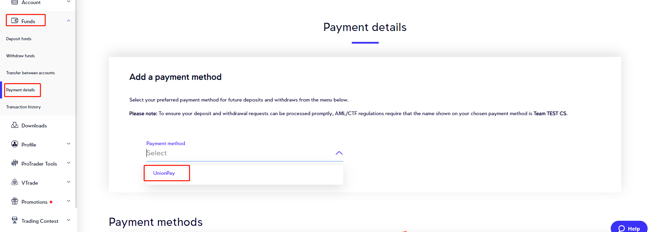Focus the Payment method select field
The image size is (651, 232).
point(239,153)
